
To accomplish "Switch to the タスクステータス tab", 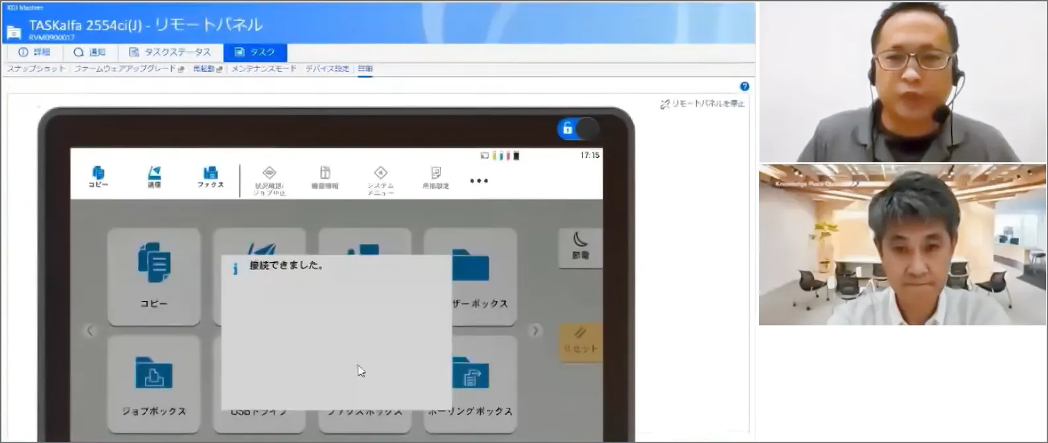I will tap(171, 52).
